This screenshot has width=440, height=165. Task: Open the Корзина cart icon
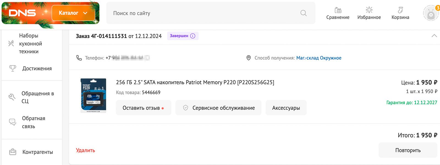400,10
